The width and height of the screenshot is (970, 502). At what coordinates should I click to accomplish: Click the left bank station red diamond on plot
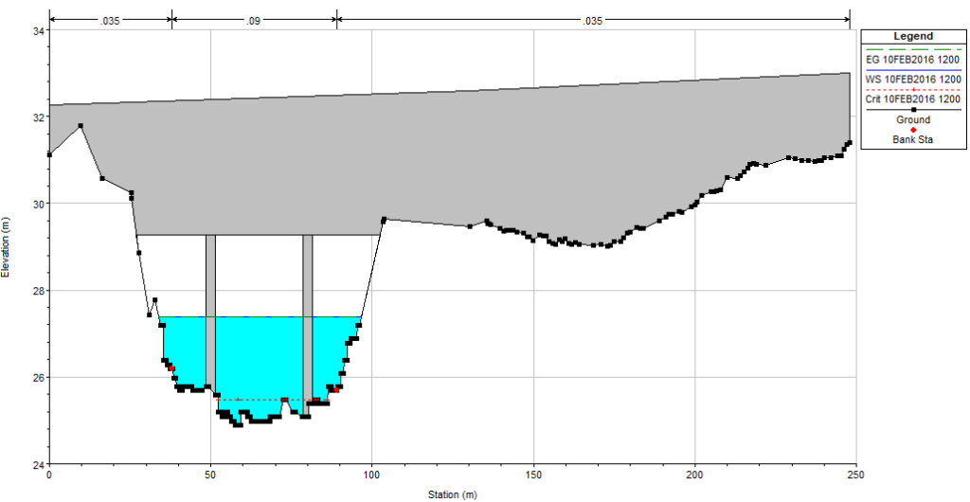pos(171,368)
